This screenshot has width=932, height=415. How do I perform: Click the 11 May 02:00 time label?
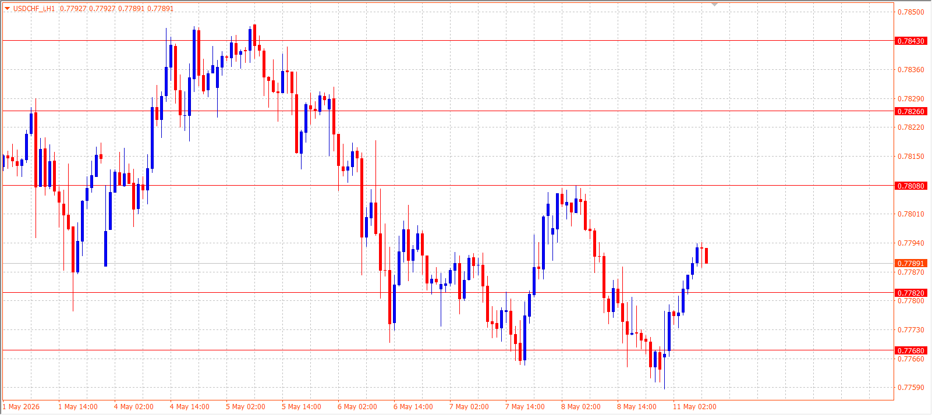[695, 407]
